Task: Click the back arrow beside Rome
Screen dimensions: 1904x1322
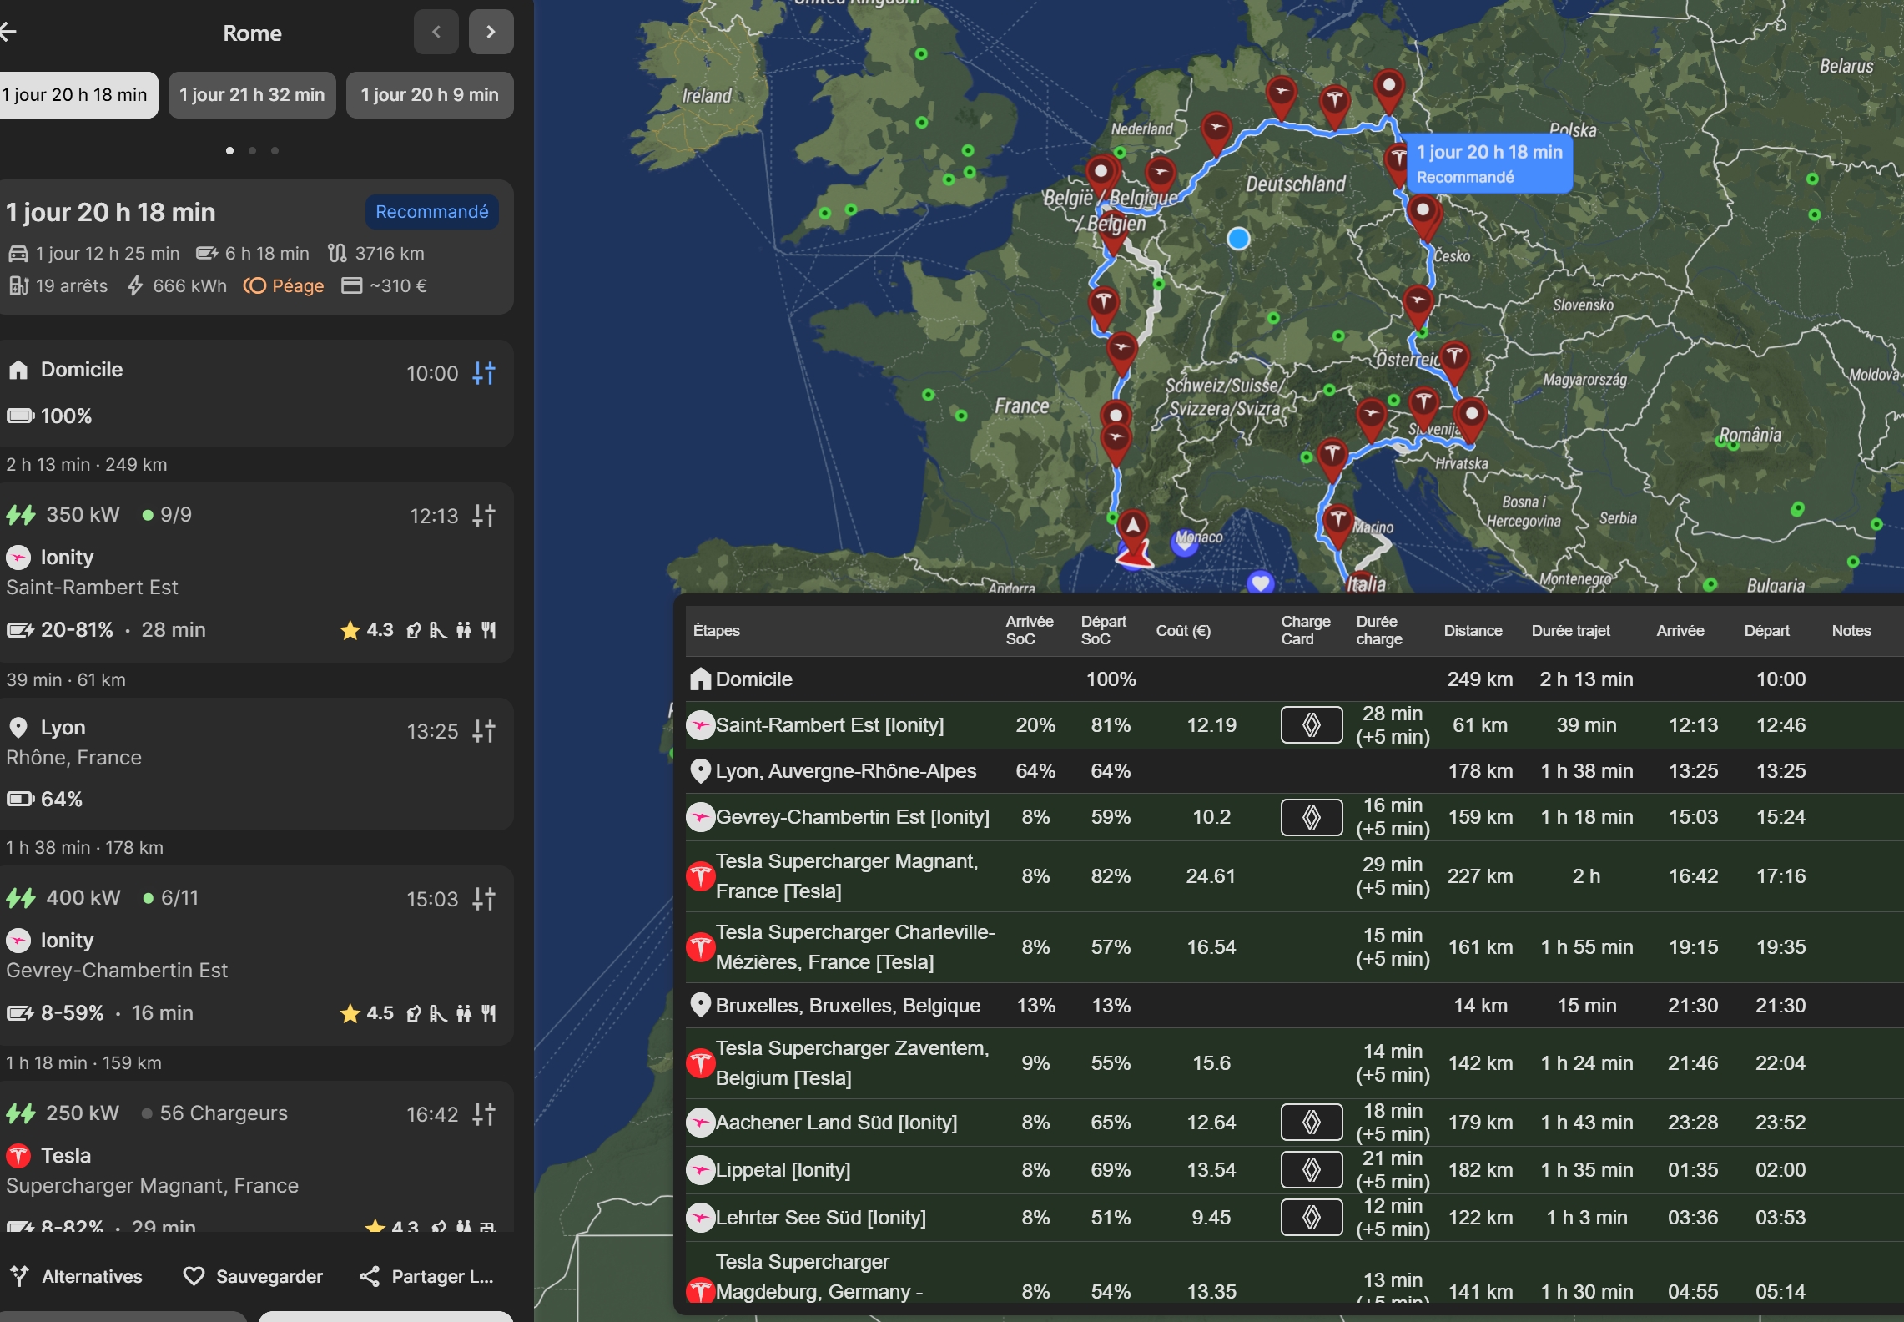Action: [8, 33]
